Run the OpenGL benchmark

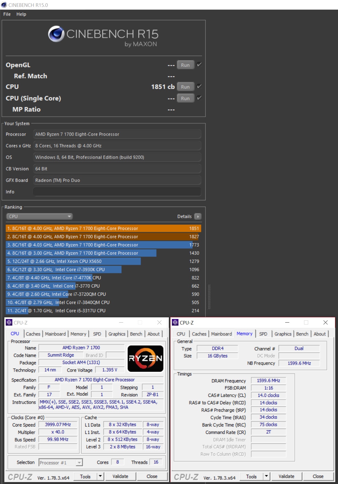point(185,65)
